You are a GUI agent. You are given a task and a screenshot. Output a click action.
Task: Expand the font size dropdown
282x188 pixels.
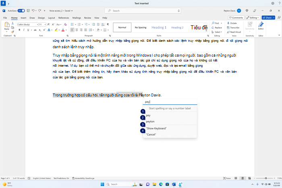click(45, 25)
